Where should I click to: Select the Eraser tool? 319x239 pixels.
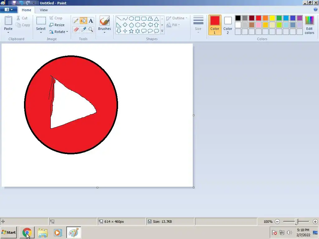tap(76, 30)
